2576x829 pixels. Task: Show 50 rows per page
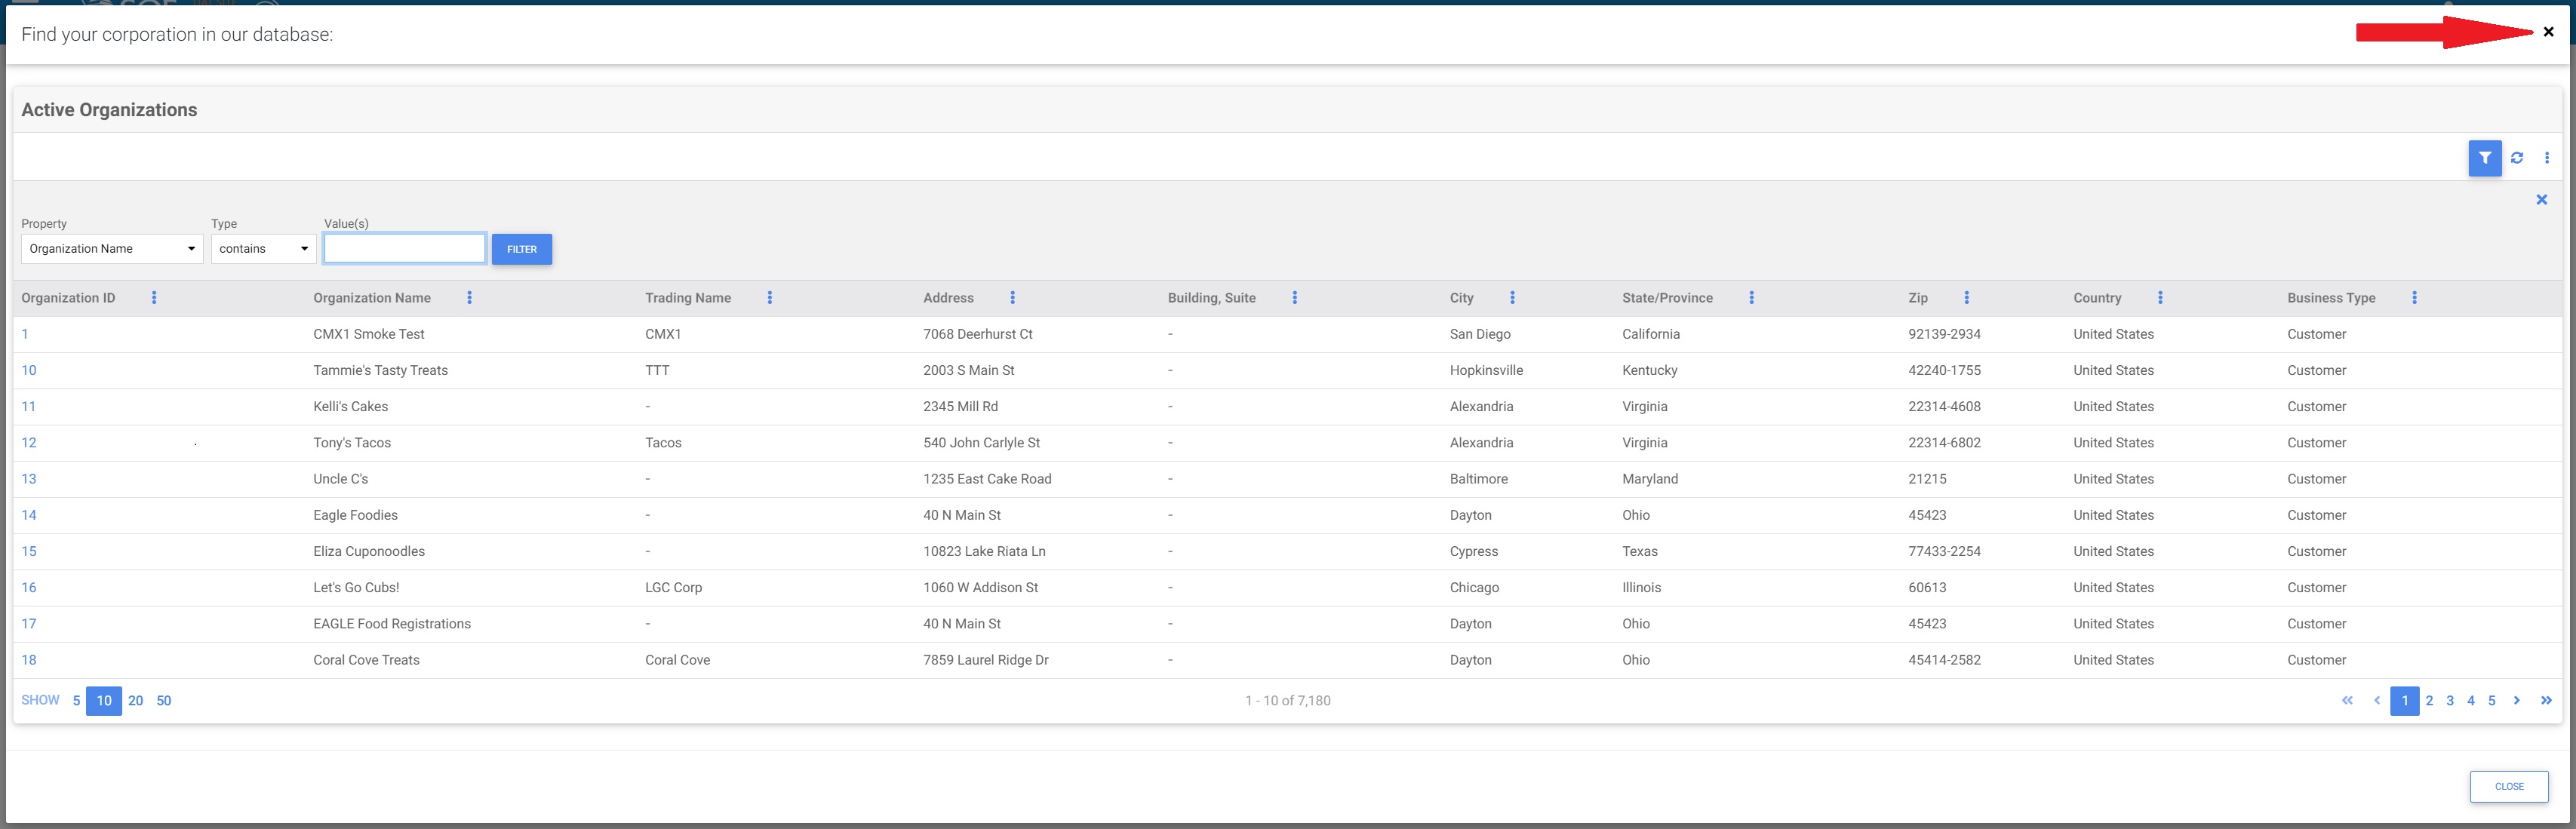point(164,701)
